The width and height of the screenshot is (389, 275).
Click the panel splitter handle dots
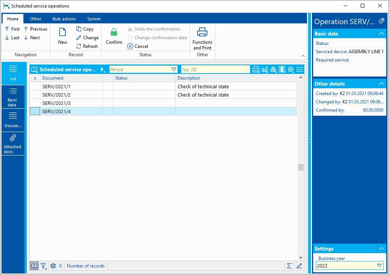coord(309,143)
